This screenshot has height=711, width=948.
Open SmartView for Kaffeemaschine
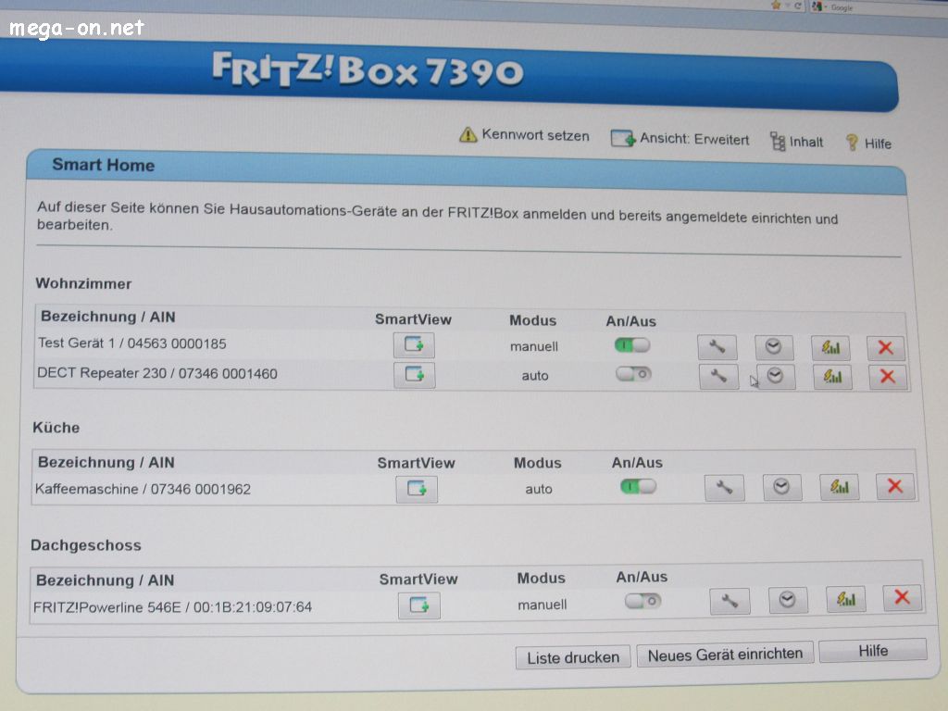point(417,489)
